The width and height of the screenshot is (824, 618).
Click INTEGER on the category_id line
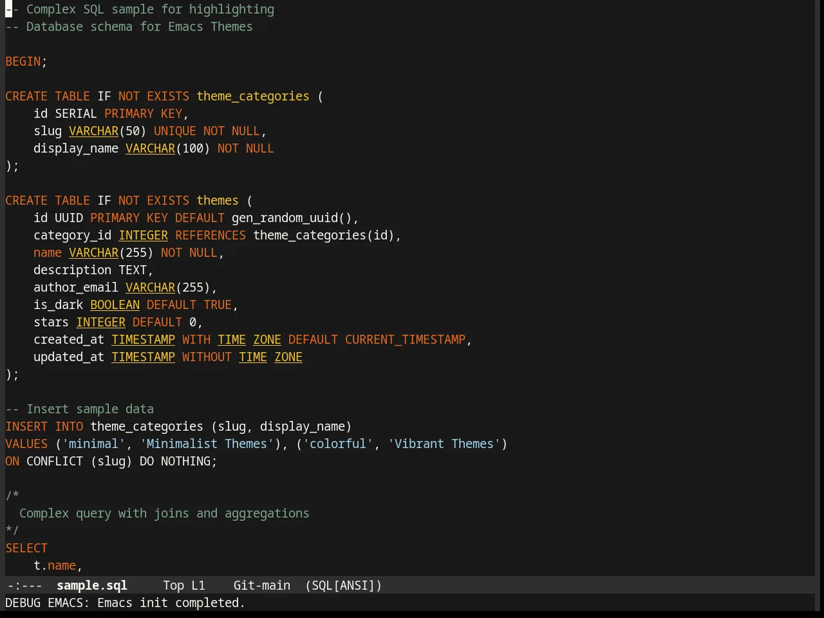click(x=144, y=235)
